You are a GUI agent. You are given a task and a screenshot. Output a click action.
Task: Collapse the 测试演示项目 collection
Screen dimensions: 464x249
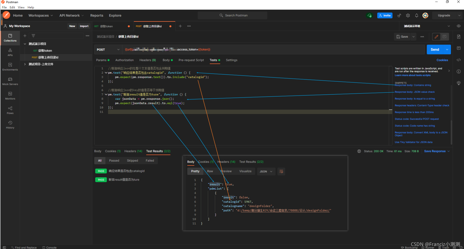25,44
